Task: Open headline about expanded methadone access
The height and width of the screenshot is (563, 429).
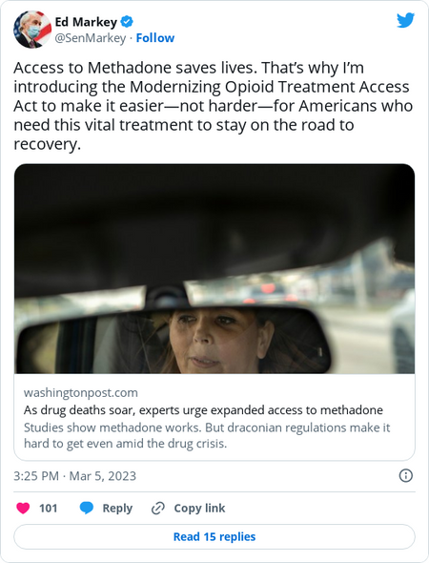Action: point(203,409)
